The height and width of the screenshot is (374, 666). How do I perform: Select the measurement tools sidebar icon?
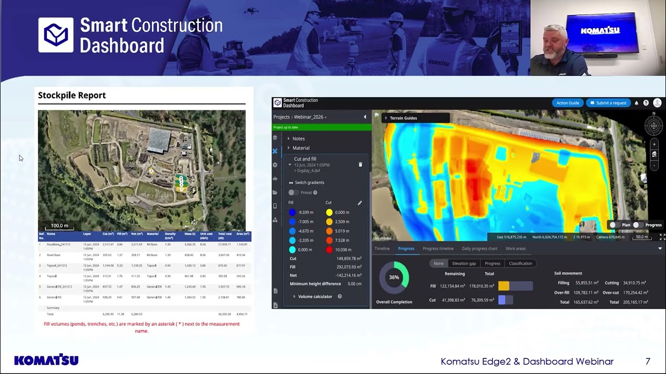[x=275, y=151]
